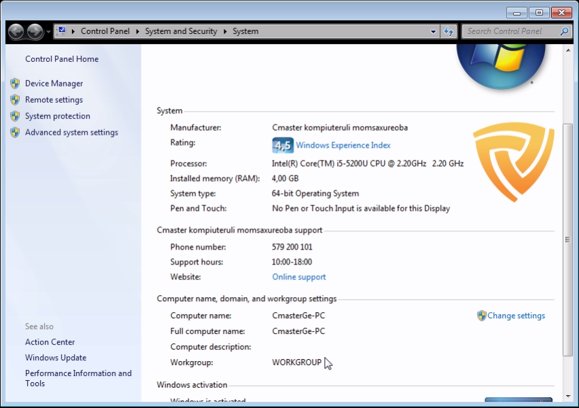This screenshot has height=408, width=579.
Task: Open Advanced system settings
Action: (71, 133)
